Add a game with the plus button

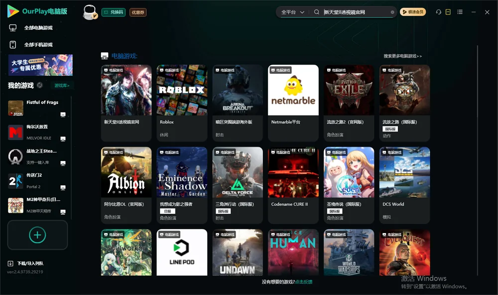(37, 235)
